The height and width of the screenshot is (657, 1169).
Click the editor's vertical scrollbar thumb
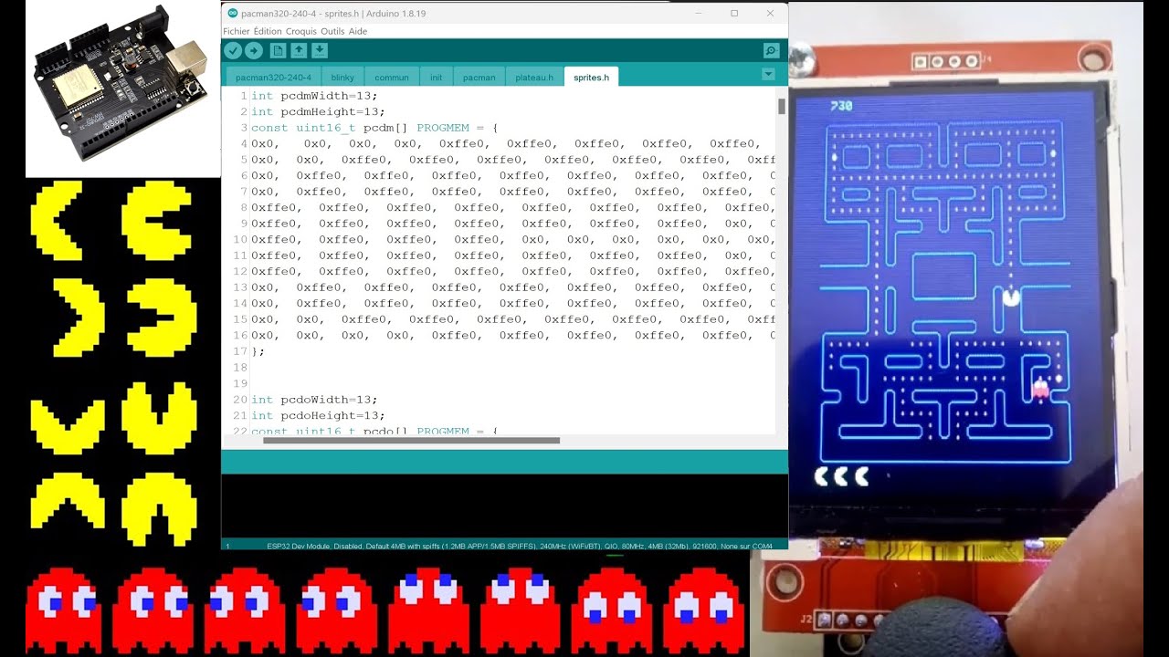[x=782, y=106]
